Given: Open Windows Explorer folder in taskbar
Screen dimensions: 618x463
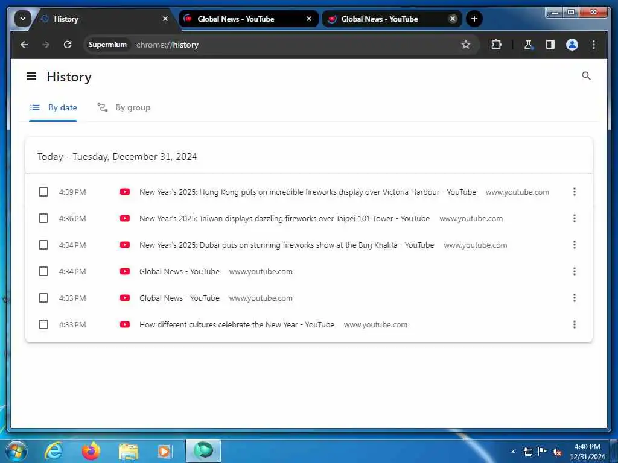Looking at the screenshot, I should [128, 452].
